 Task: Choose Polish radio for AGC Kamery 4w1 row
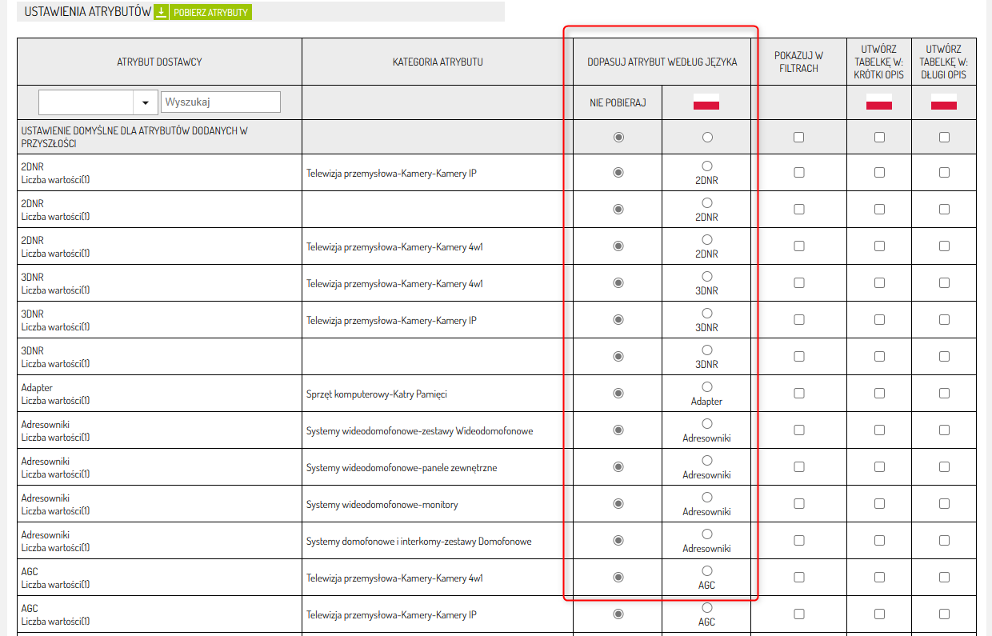pyautogui.click(x=706, y=570)
